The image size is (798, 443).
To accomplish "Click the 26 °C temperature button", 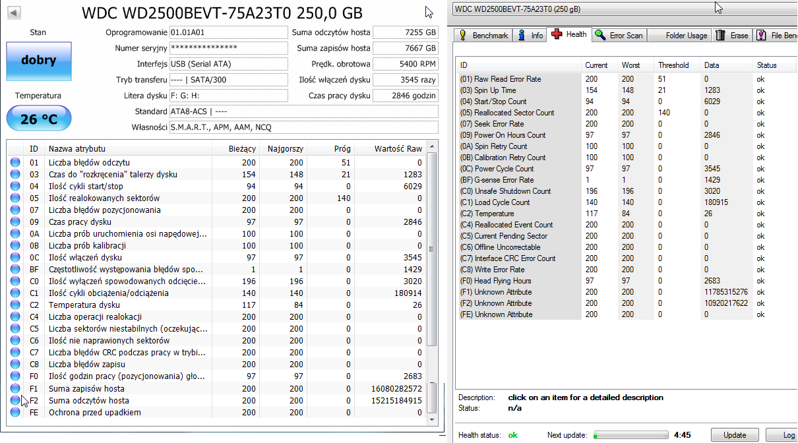I will (x=38, y=119).
